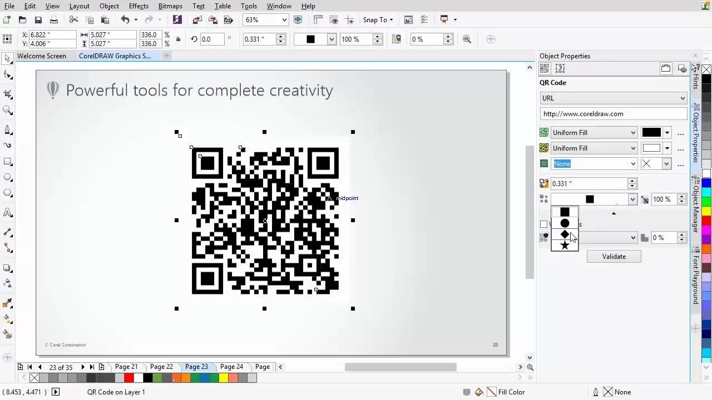Increase the pixel size 0.331 stepper
The width and height of the screenshot is (712, 400).
(632, 181)
